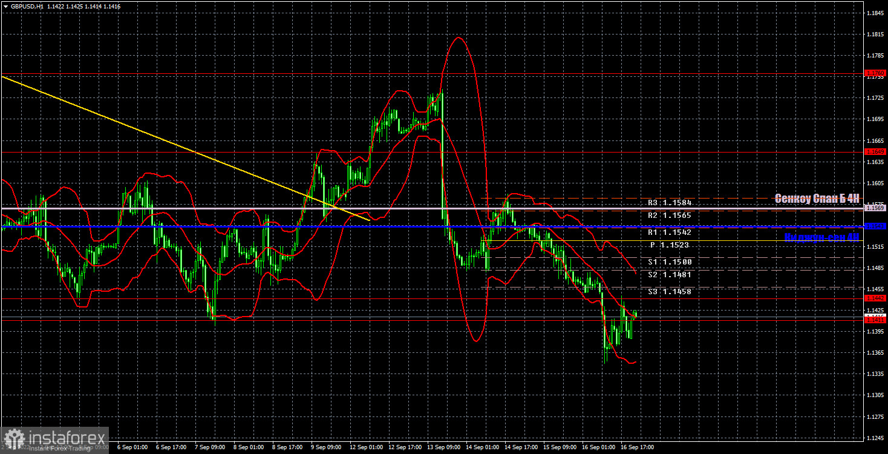Click the 1.1395 price axis label
888x454 pixels.
click(875, 331)
